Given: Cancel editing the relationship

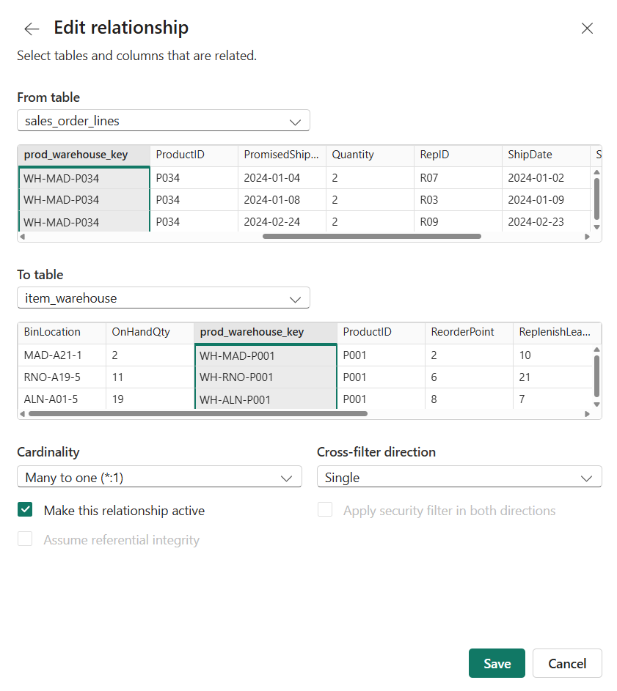Looking at the screenshot, I should pyautogui.click(x=566, y=663).
